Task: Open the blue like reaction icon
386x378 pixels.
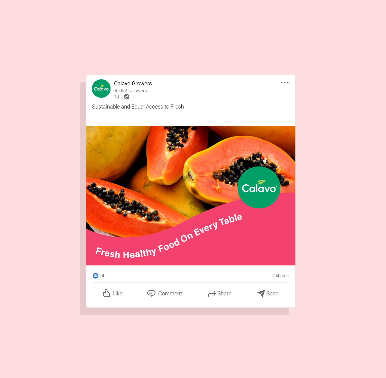Action: (95, 276)
